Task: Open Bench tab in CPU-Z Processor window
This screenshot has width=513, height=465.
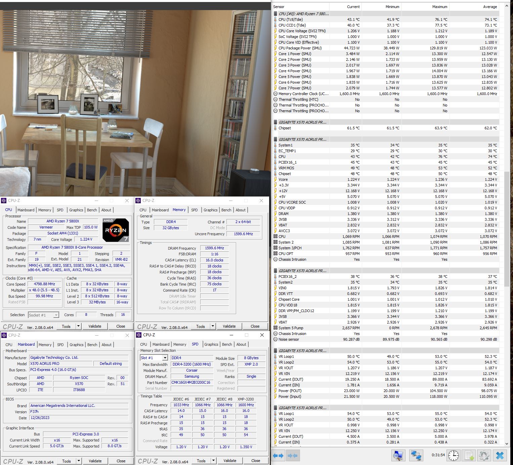Action: click(92, 210)
